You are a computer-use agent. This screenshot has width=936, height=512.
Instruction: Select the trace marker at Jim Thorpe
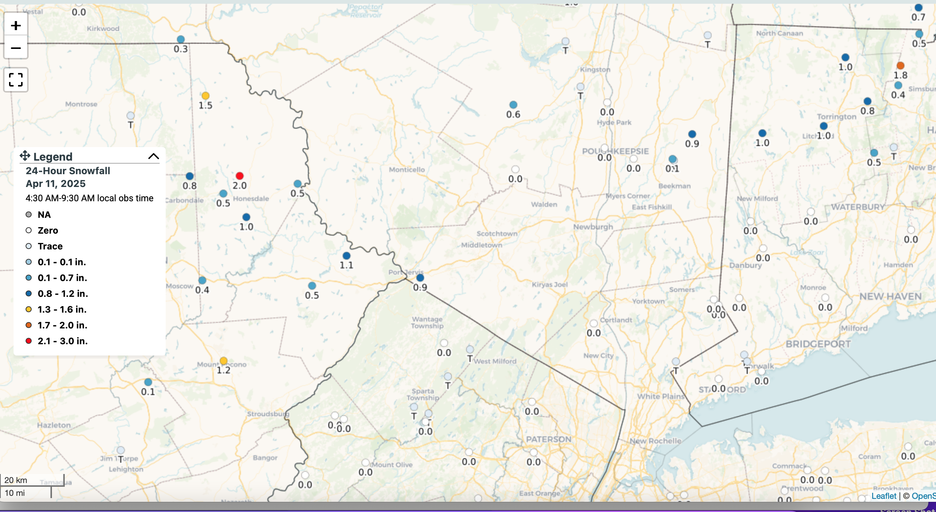(120, 450)
